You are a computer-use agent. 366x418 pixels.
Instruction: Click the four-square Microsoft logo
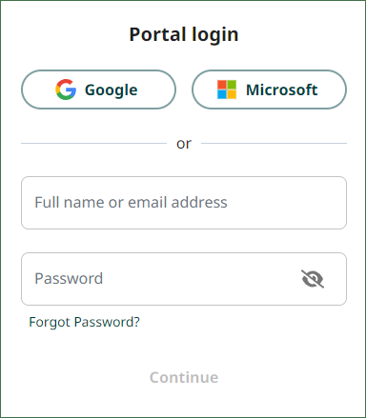(227, 90)
